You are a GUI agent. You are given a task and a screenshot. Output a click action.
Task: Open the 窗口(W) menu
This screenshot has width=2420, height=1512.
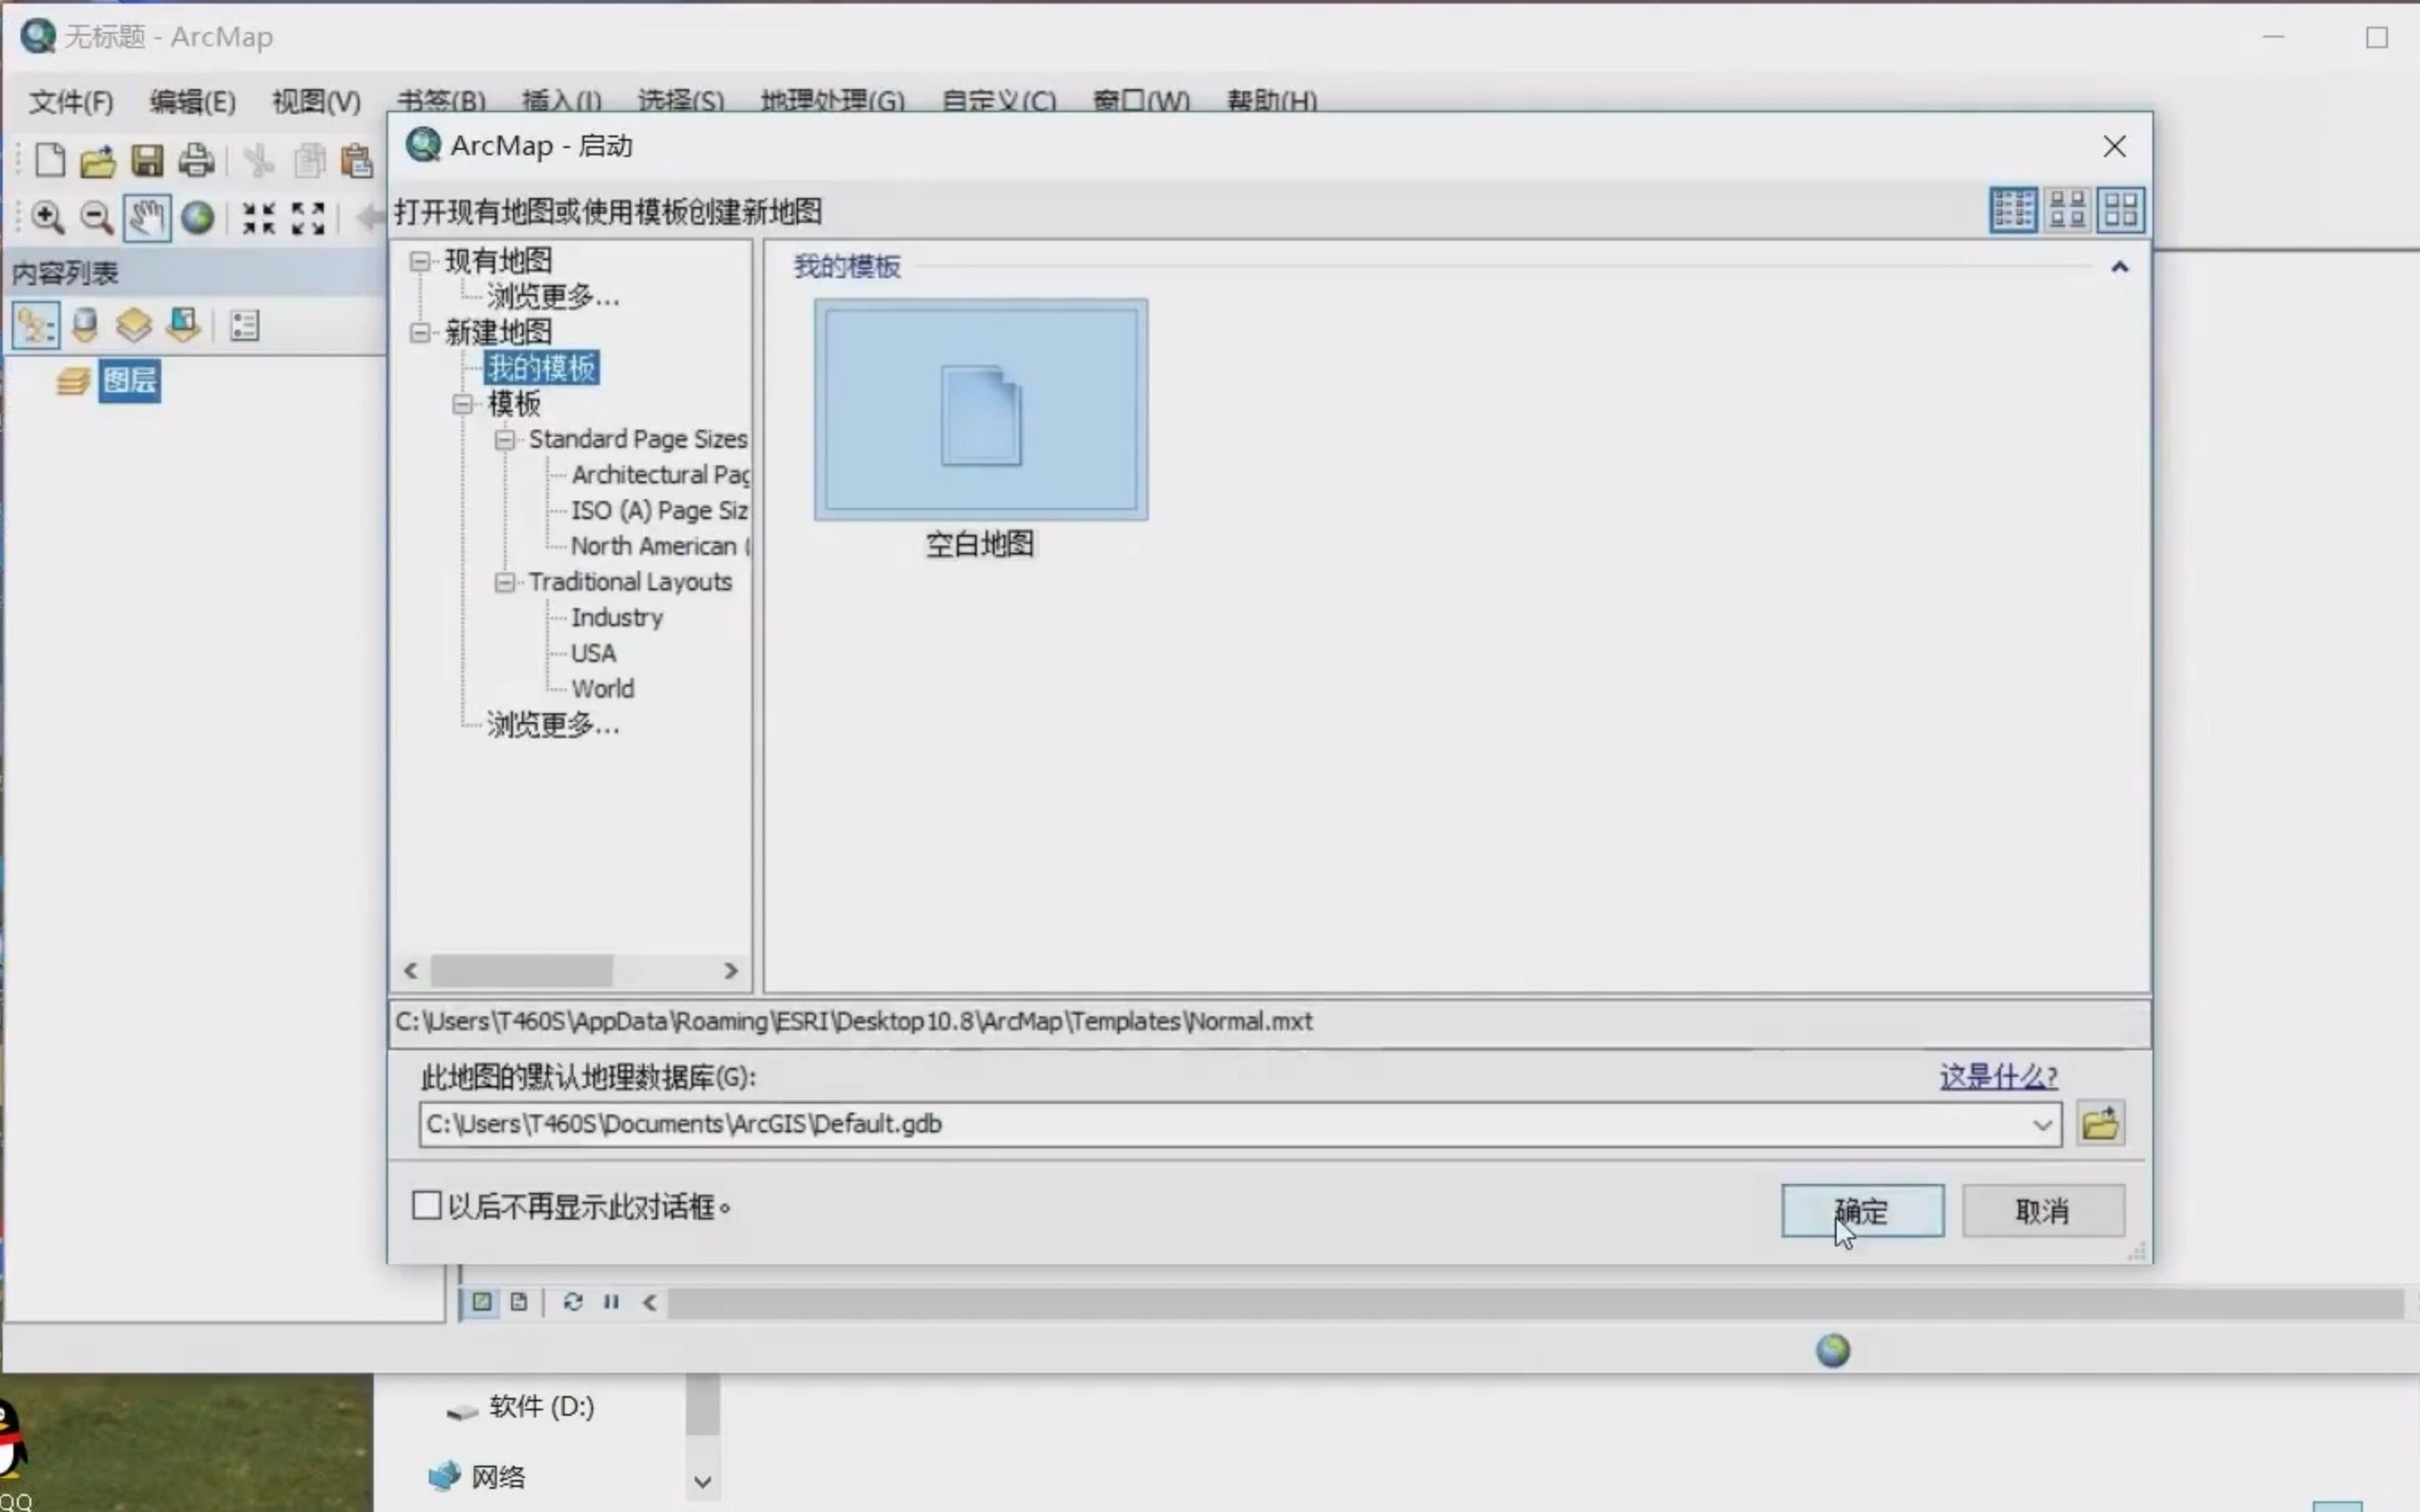pos(1141,101)
